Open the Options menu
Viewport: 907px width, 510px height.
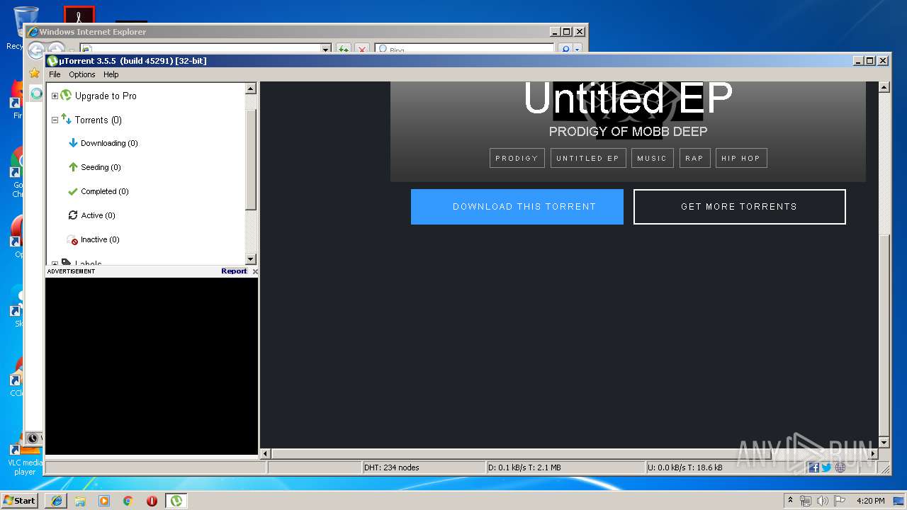point(82,74)
